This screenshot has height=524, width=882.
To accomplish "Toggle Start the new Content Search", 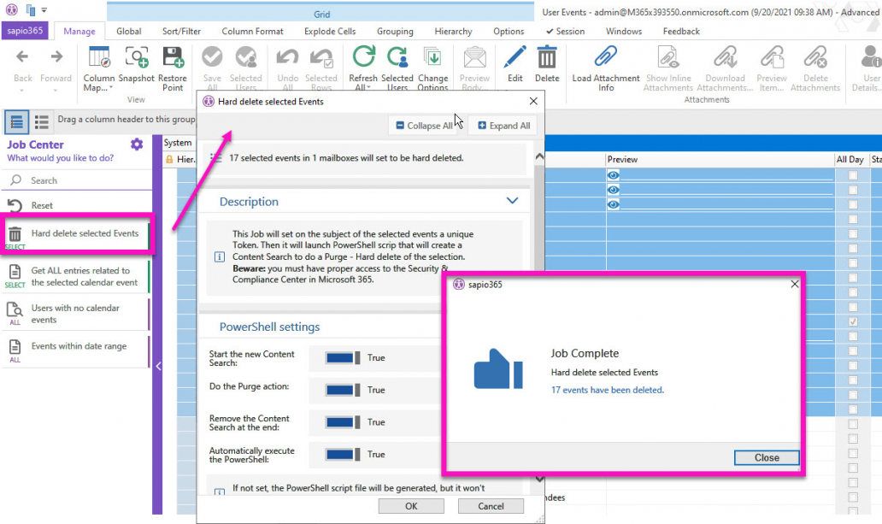I will [x=343, y=358].
